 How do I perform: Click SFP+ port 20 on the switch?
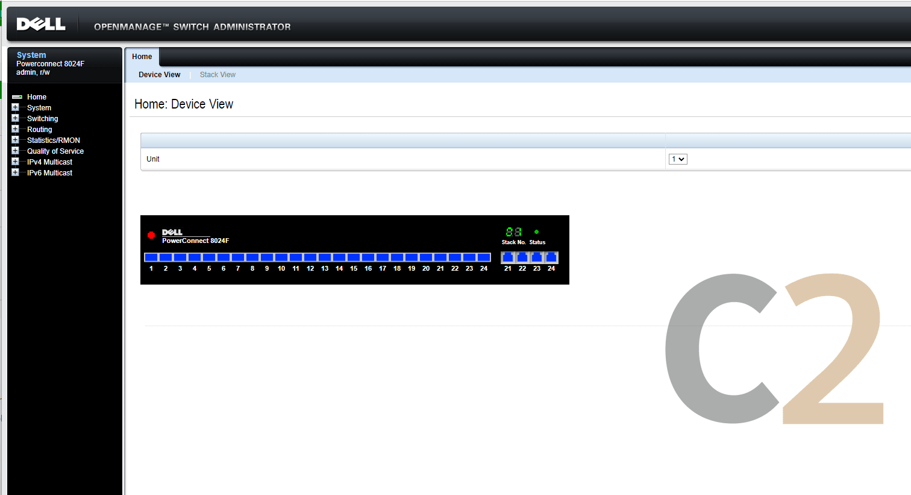point(426,257)
